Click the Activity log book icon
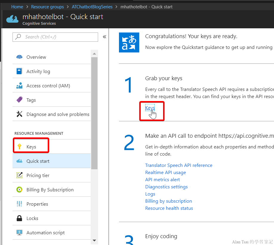 [x=19, y=71]
